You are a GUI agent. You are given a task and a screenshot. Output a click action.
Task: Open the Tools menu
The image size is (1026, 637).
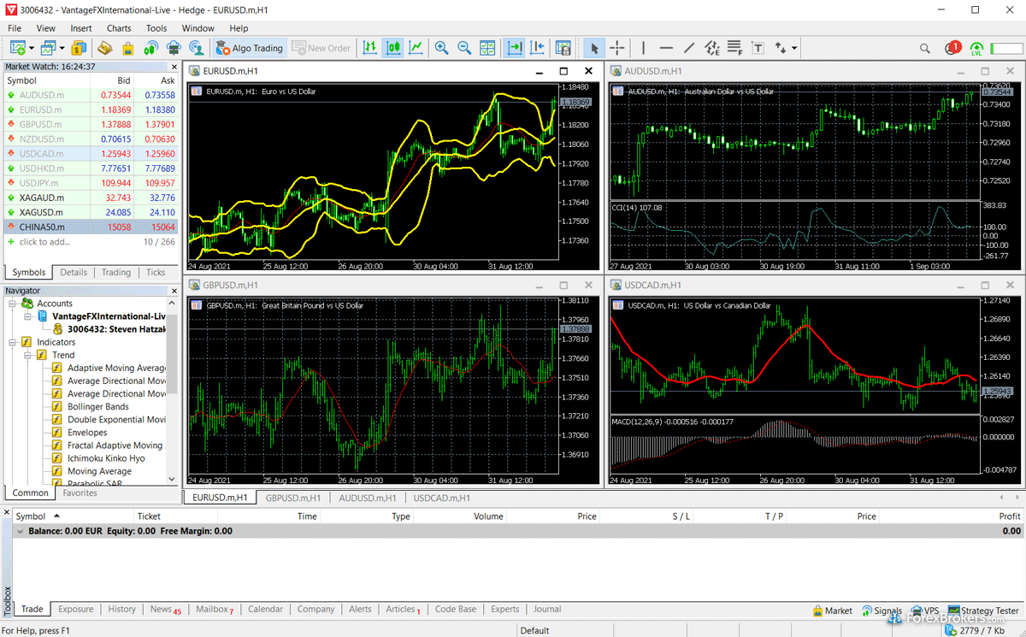[x=156, y=28]
